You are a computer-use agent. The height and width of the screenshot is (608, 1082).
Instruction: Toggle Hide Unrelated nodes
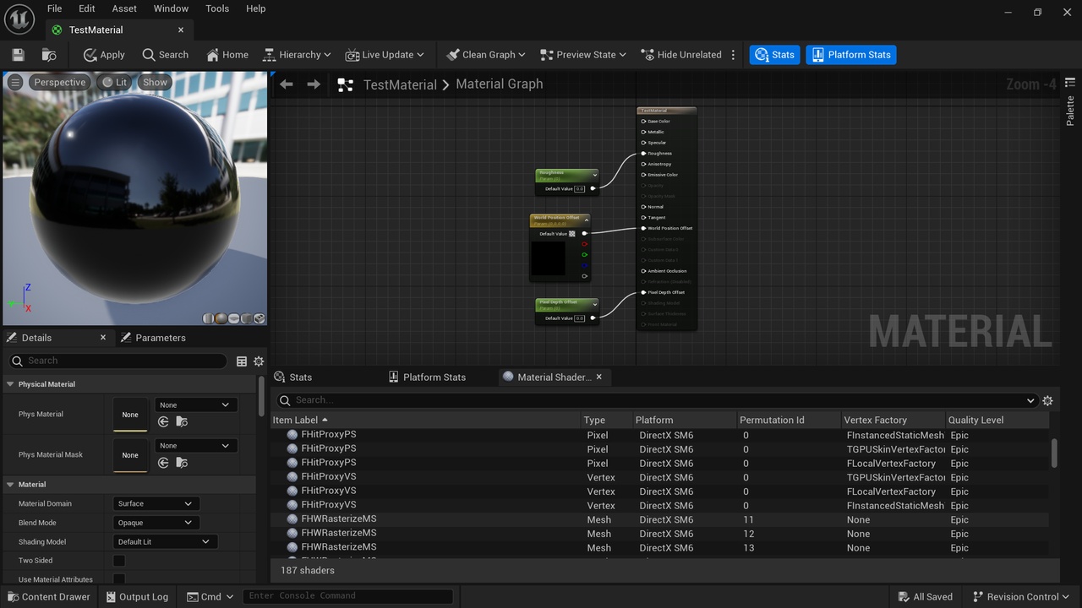click(x=680, y=55)
